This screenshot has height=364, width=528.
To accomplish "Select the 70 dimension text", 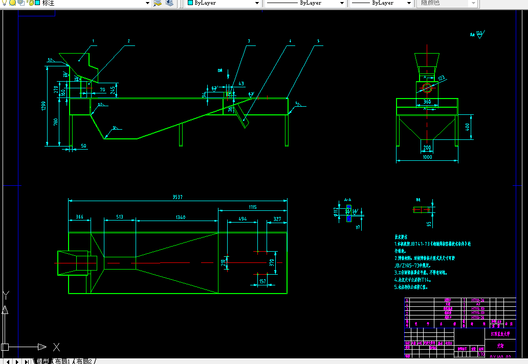I will click(102, 90).
